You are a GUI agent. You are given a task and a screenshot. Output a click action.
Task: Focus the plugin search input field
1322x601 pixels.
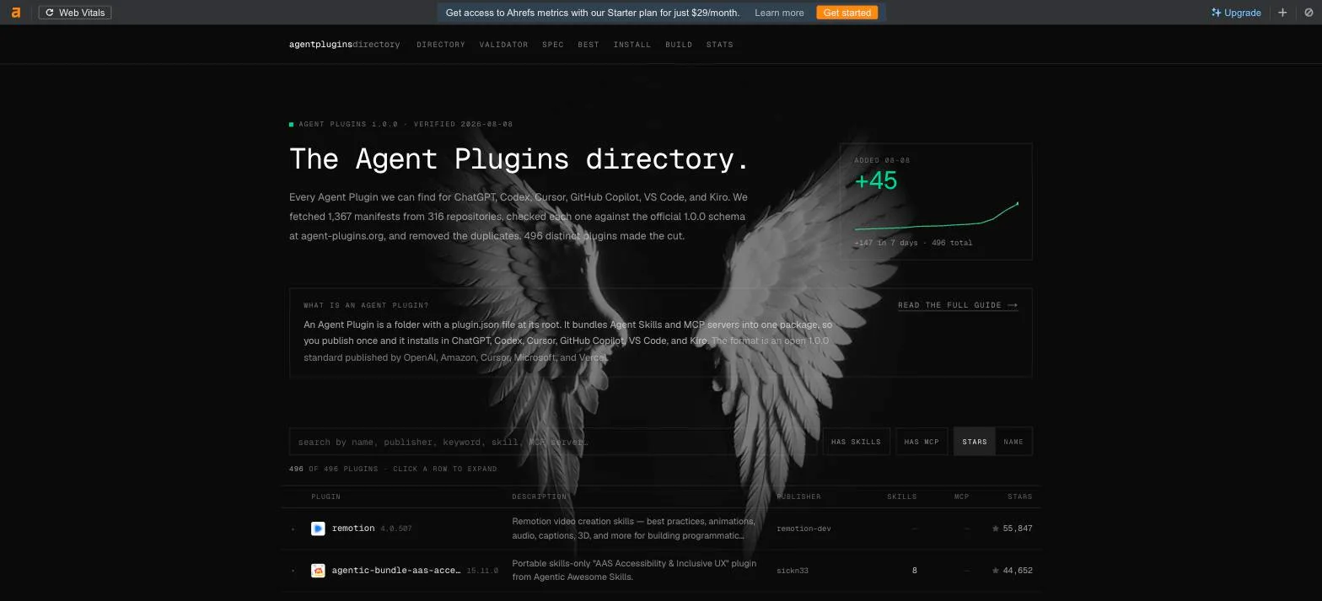click(553, 442)
